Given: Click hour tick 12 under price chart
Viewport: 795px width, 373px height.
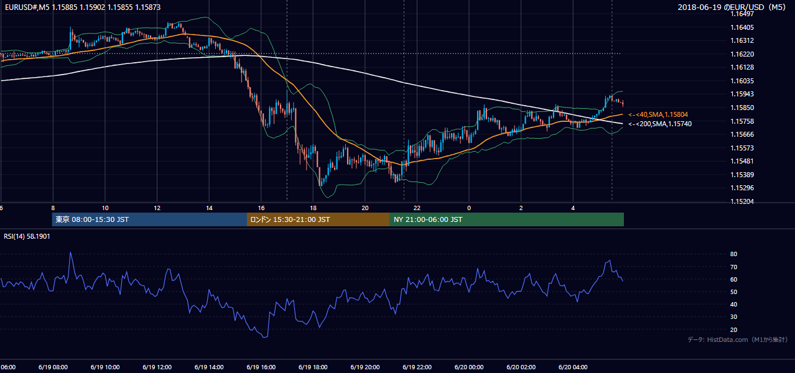Looking at the screenshot, I should (x=157, y=208).
